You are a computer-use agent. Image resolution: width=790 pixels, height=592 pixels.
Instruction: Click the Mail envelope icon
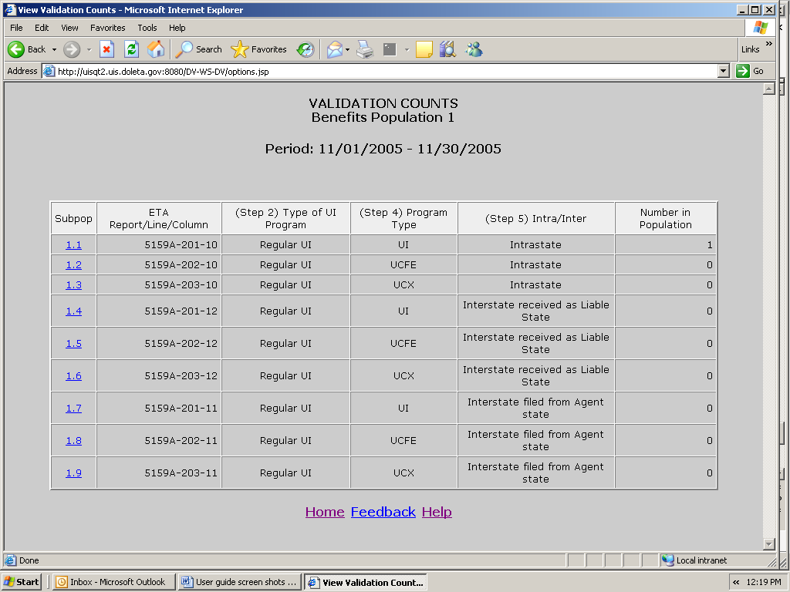click(335, 49)
